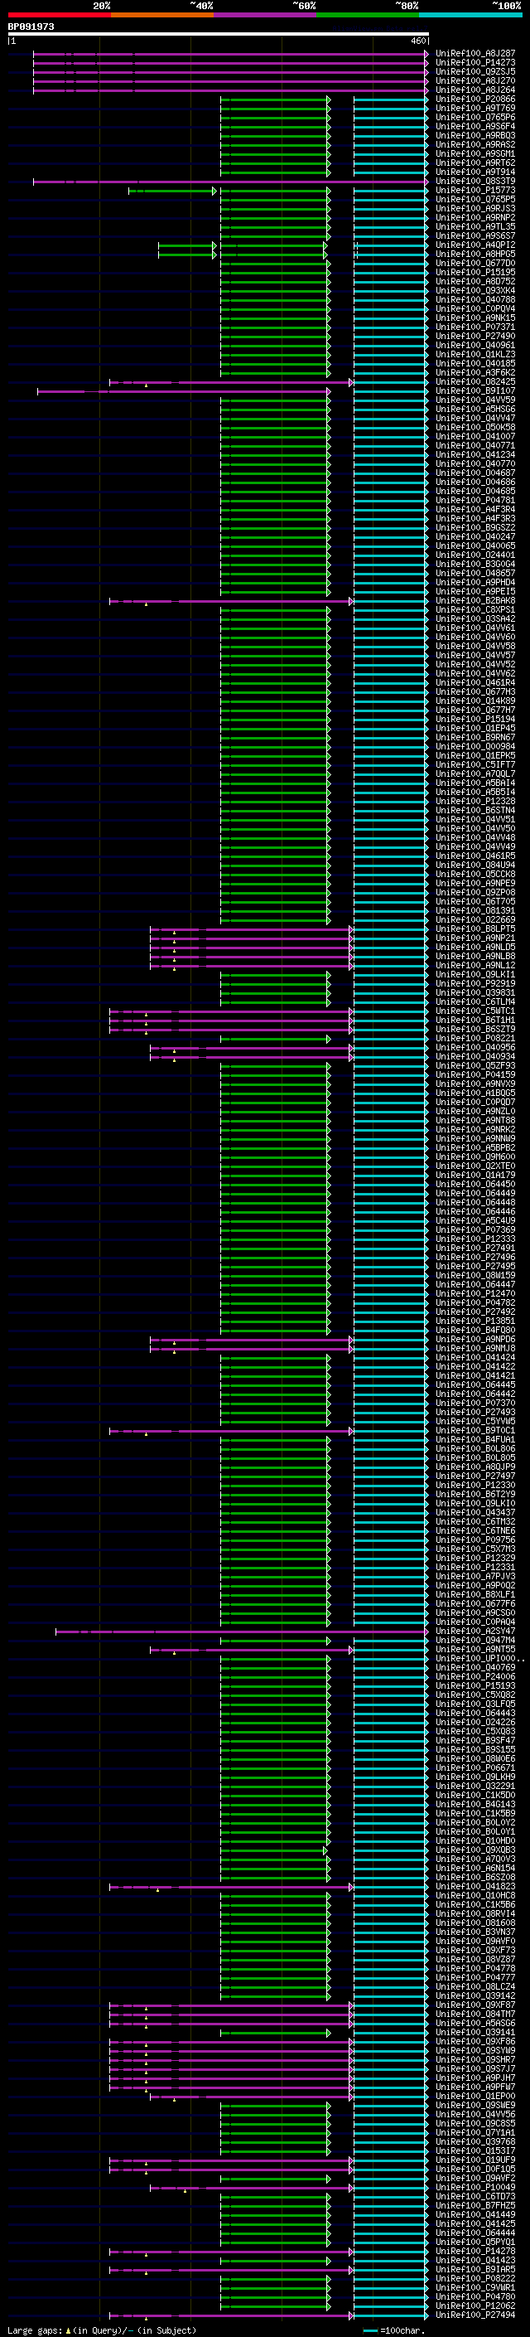Screen dimensions: 530x2337
Task: Open hit UniRef100_A8J264
Action: coord(475,90)
